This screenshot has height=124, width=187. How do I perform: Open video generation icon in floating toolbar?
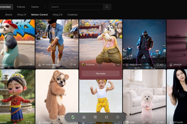point(95,117)
